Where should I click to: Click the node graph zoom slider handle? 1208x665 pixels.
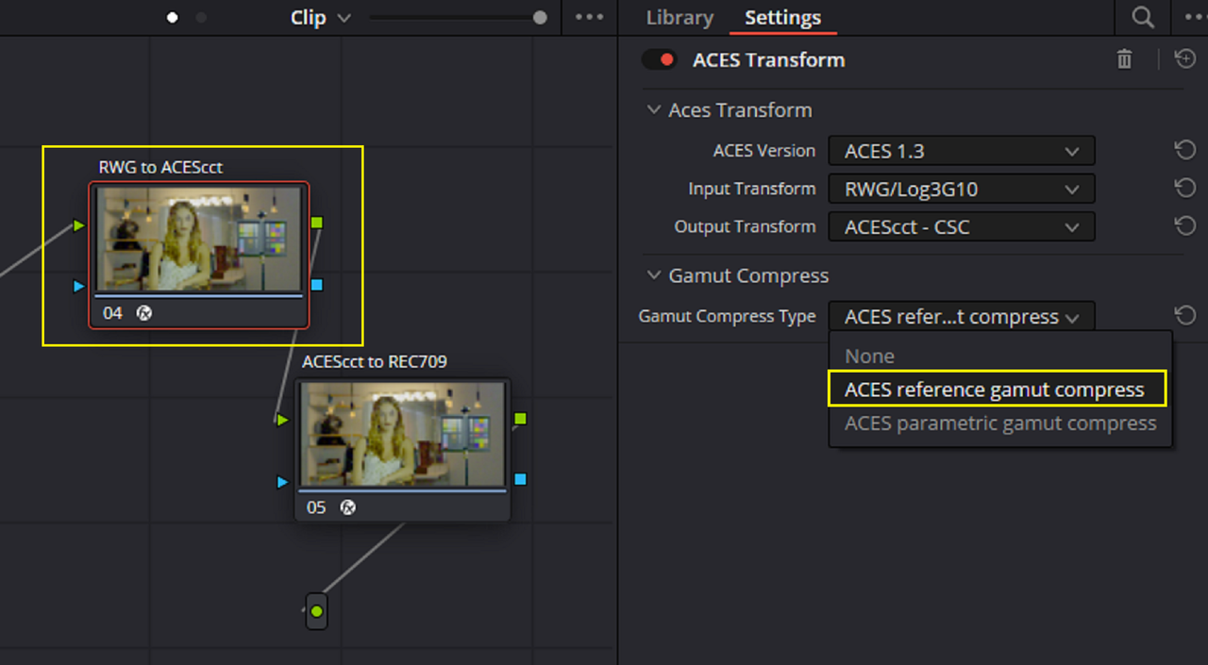pos(540,18)
